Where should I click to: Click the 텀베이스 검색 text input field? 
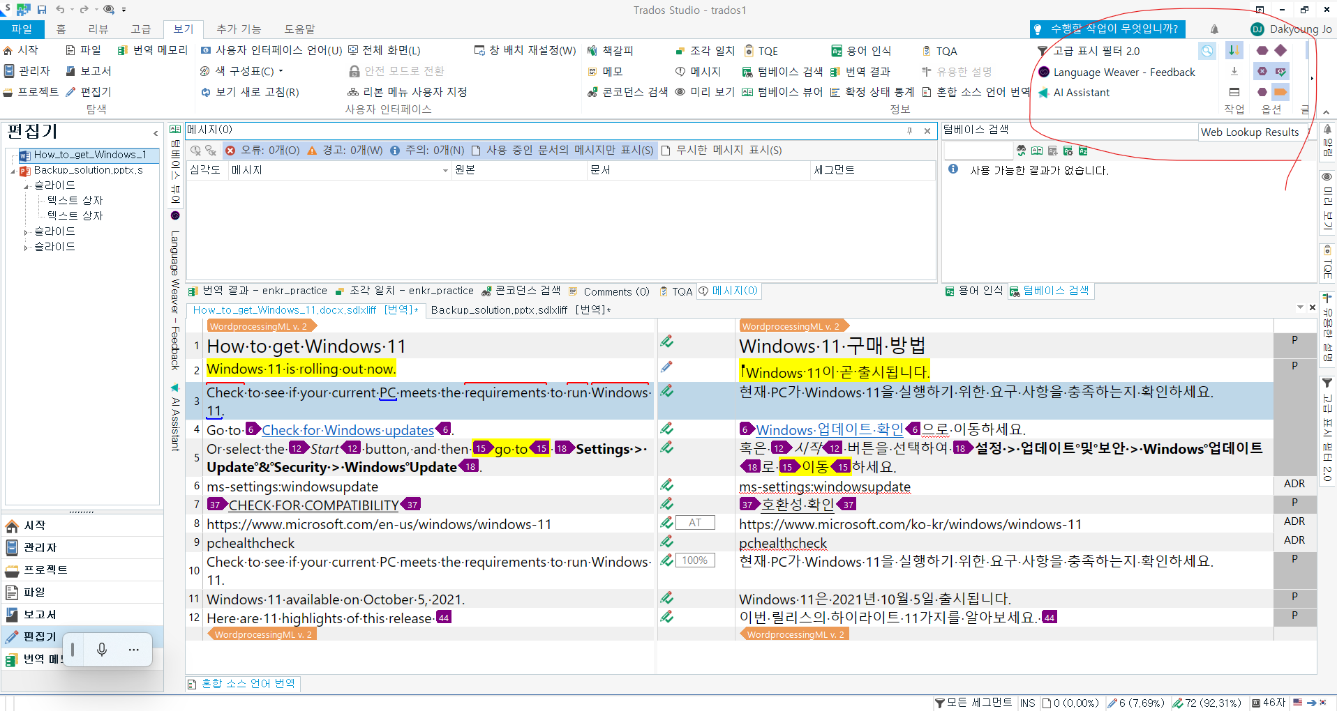click(978, 151)
